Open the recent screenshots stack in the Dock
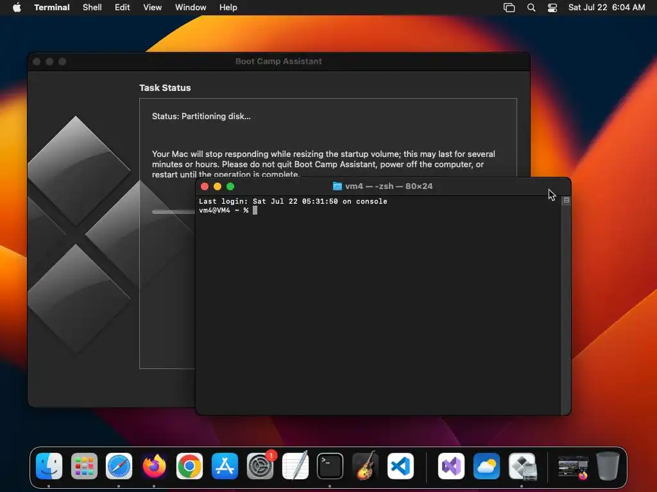The image size is (657, 492). tap(573, 467)
